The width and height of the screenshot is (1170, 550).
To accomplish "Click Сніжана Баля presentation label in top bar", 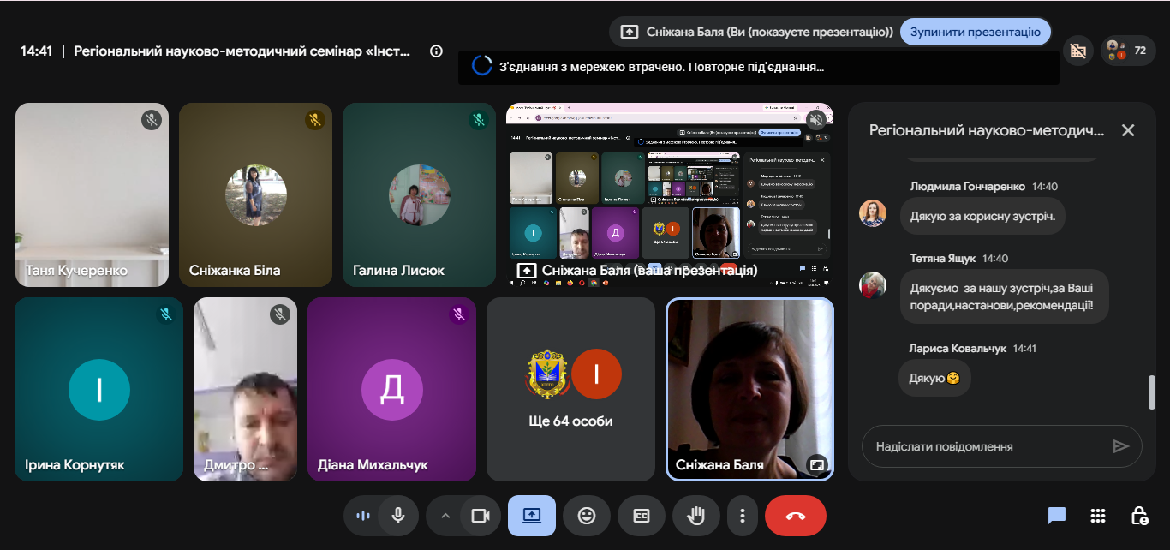I will [768, 32].
